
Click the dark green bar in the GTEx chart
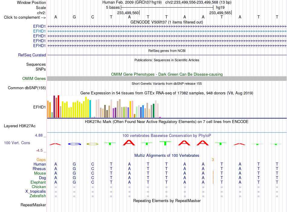click(154, 111)
